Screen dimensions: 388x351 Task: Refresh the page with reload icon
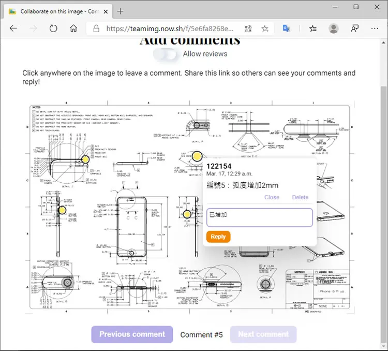point(53,28)
